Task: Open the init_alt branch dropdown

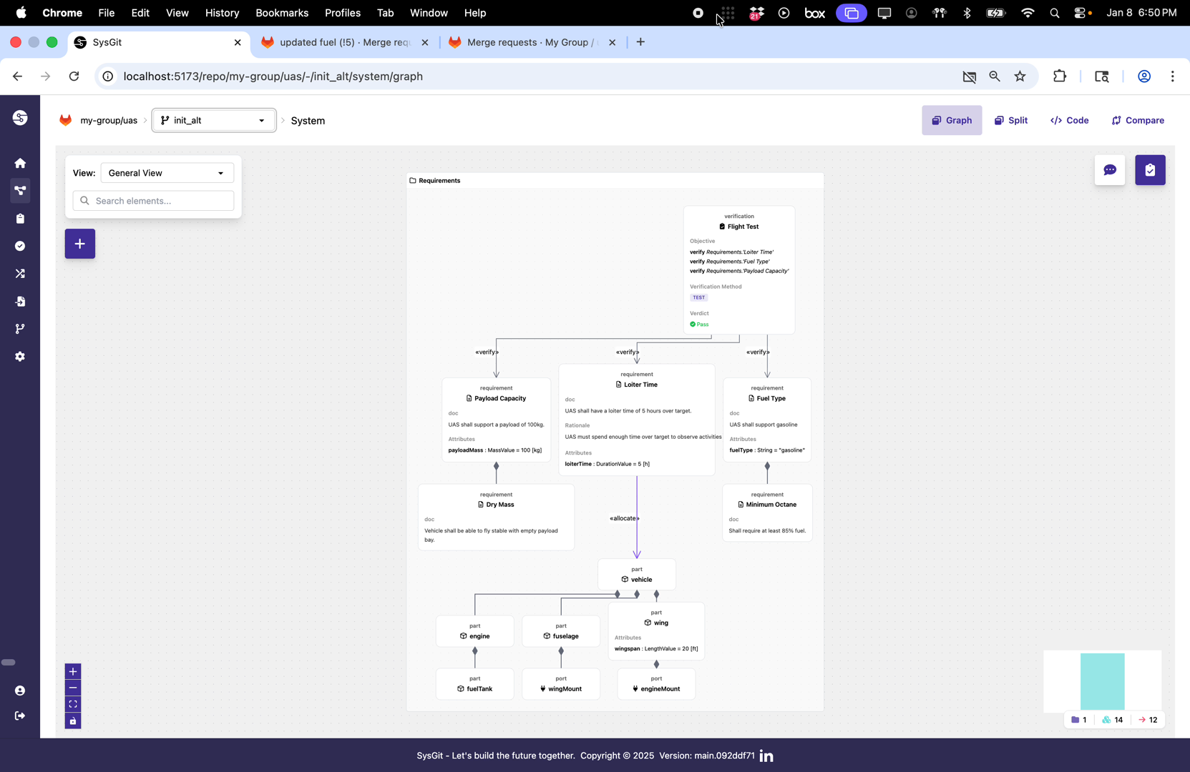Action: click(x=214, y=120)
